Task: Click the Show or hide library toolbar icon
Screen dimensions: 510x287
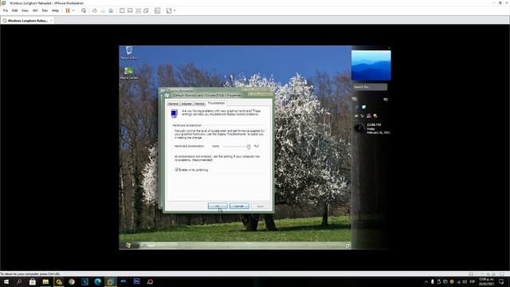Action: (x=122, y=10)
